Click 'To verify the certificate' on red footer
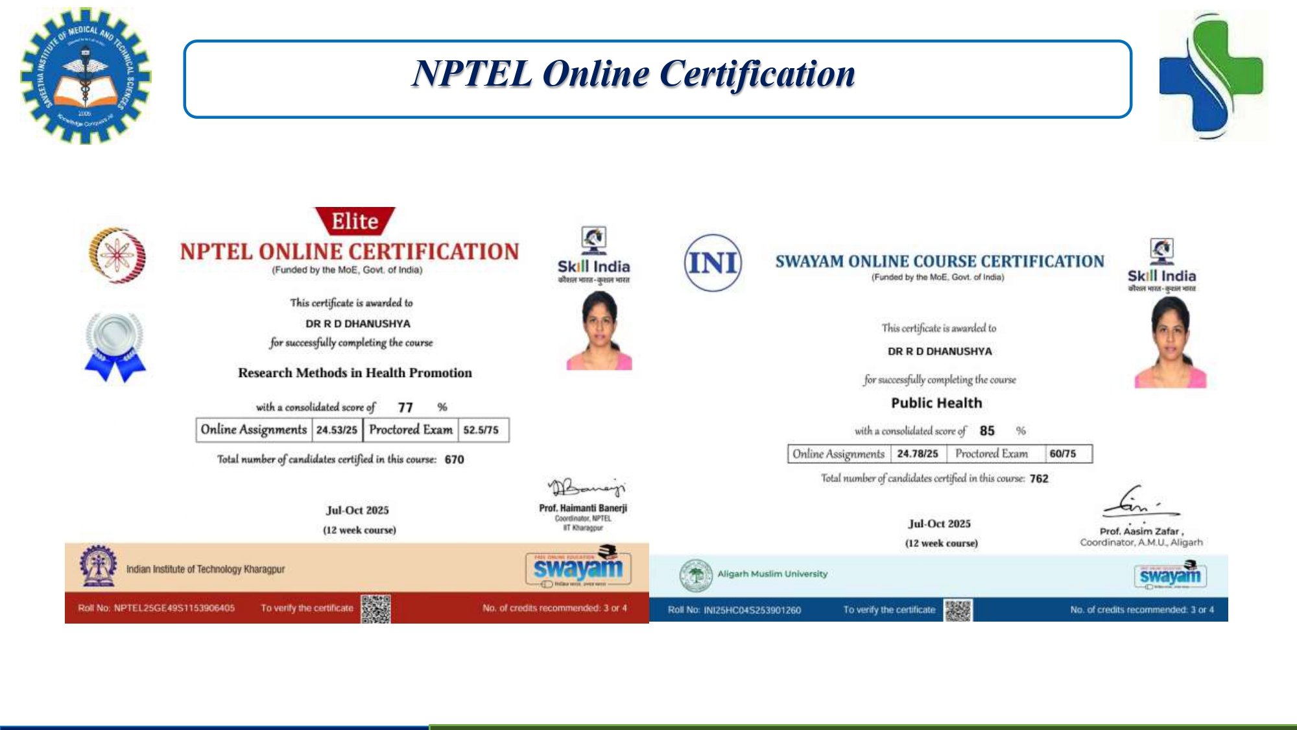This screenshot has height=730, width=1297. pos(307,608)
